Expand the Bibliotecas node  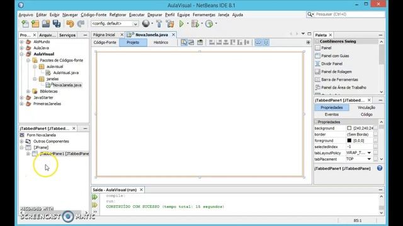28,92
